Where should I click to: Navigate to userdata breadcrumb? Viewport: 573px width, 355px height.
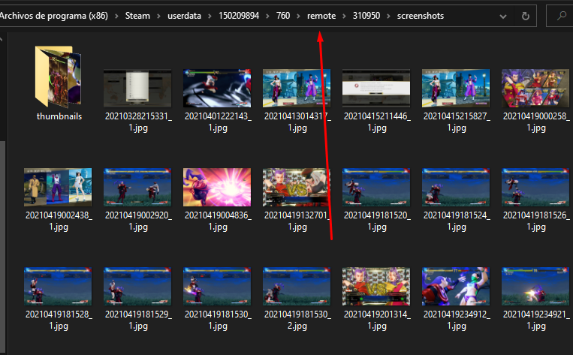point(184,16)
